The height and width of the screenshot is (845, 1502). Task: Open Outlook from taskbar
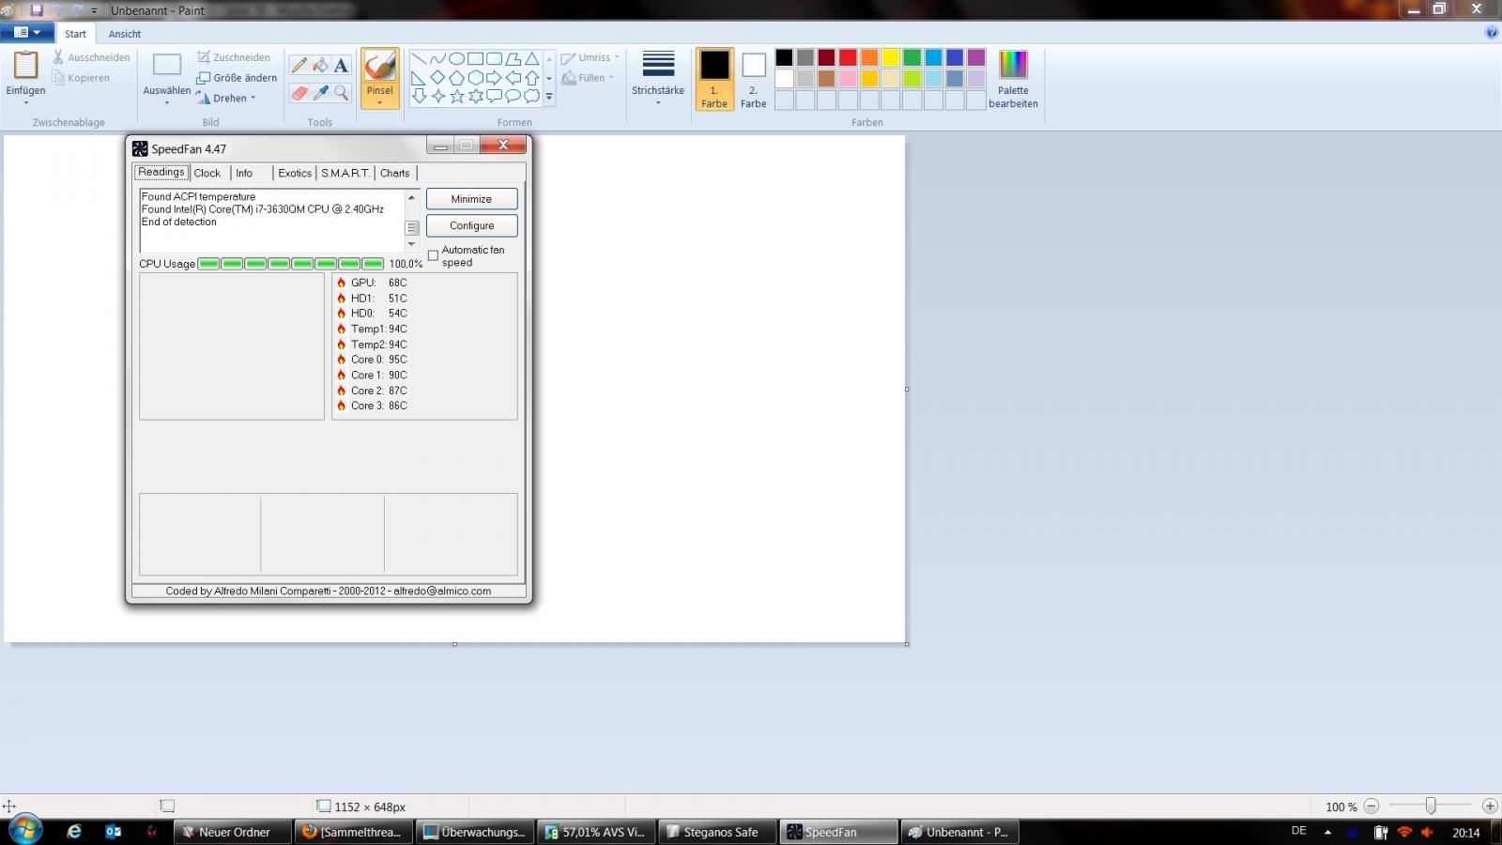[113, 832]
